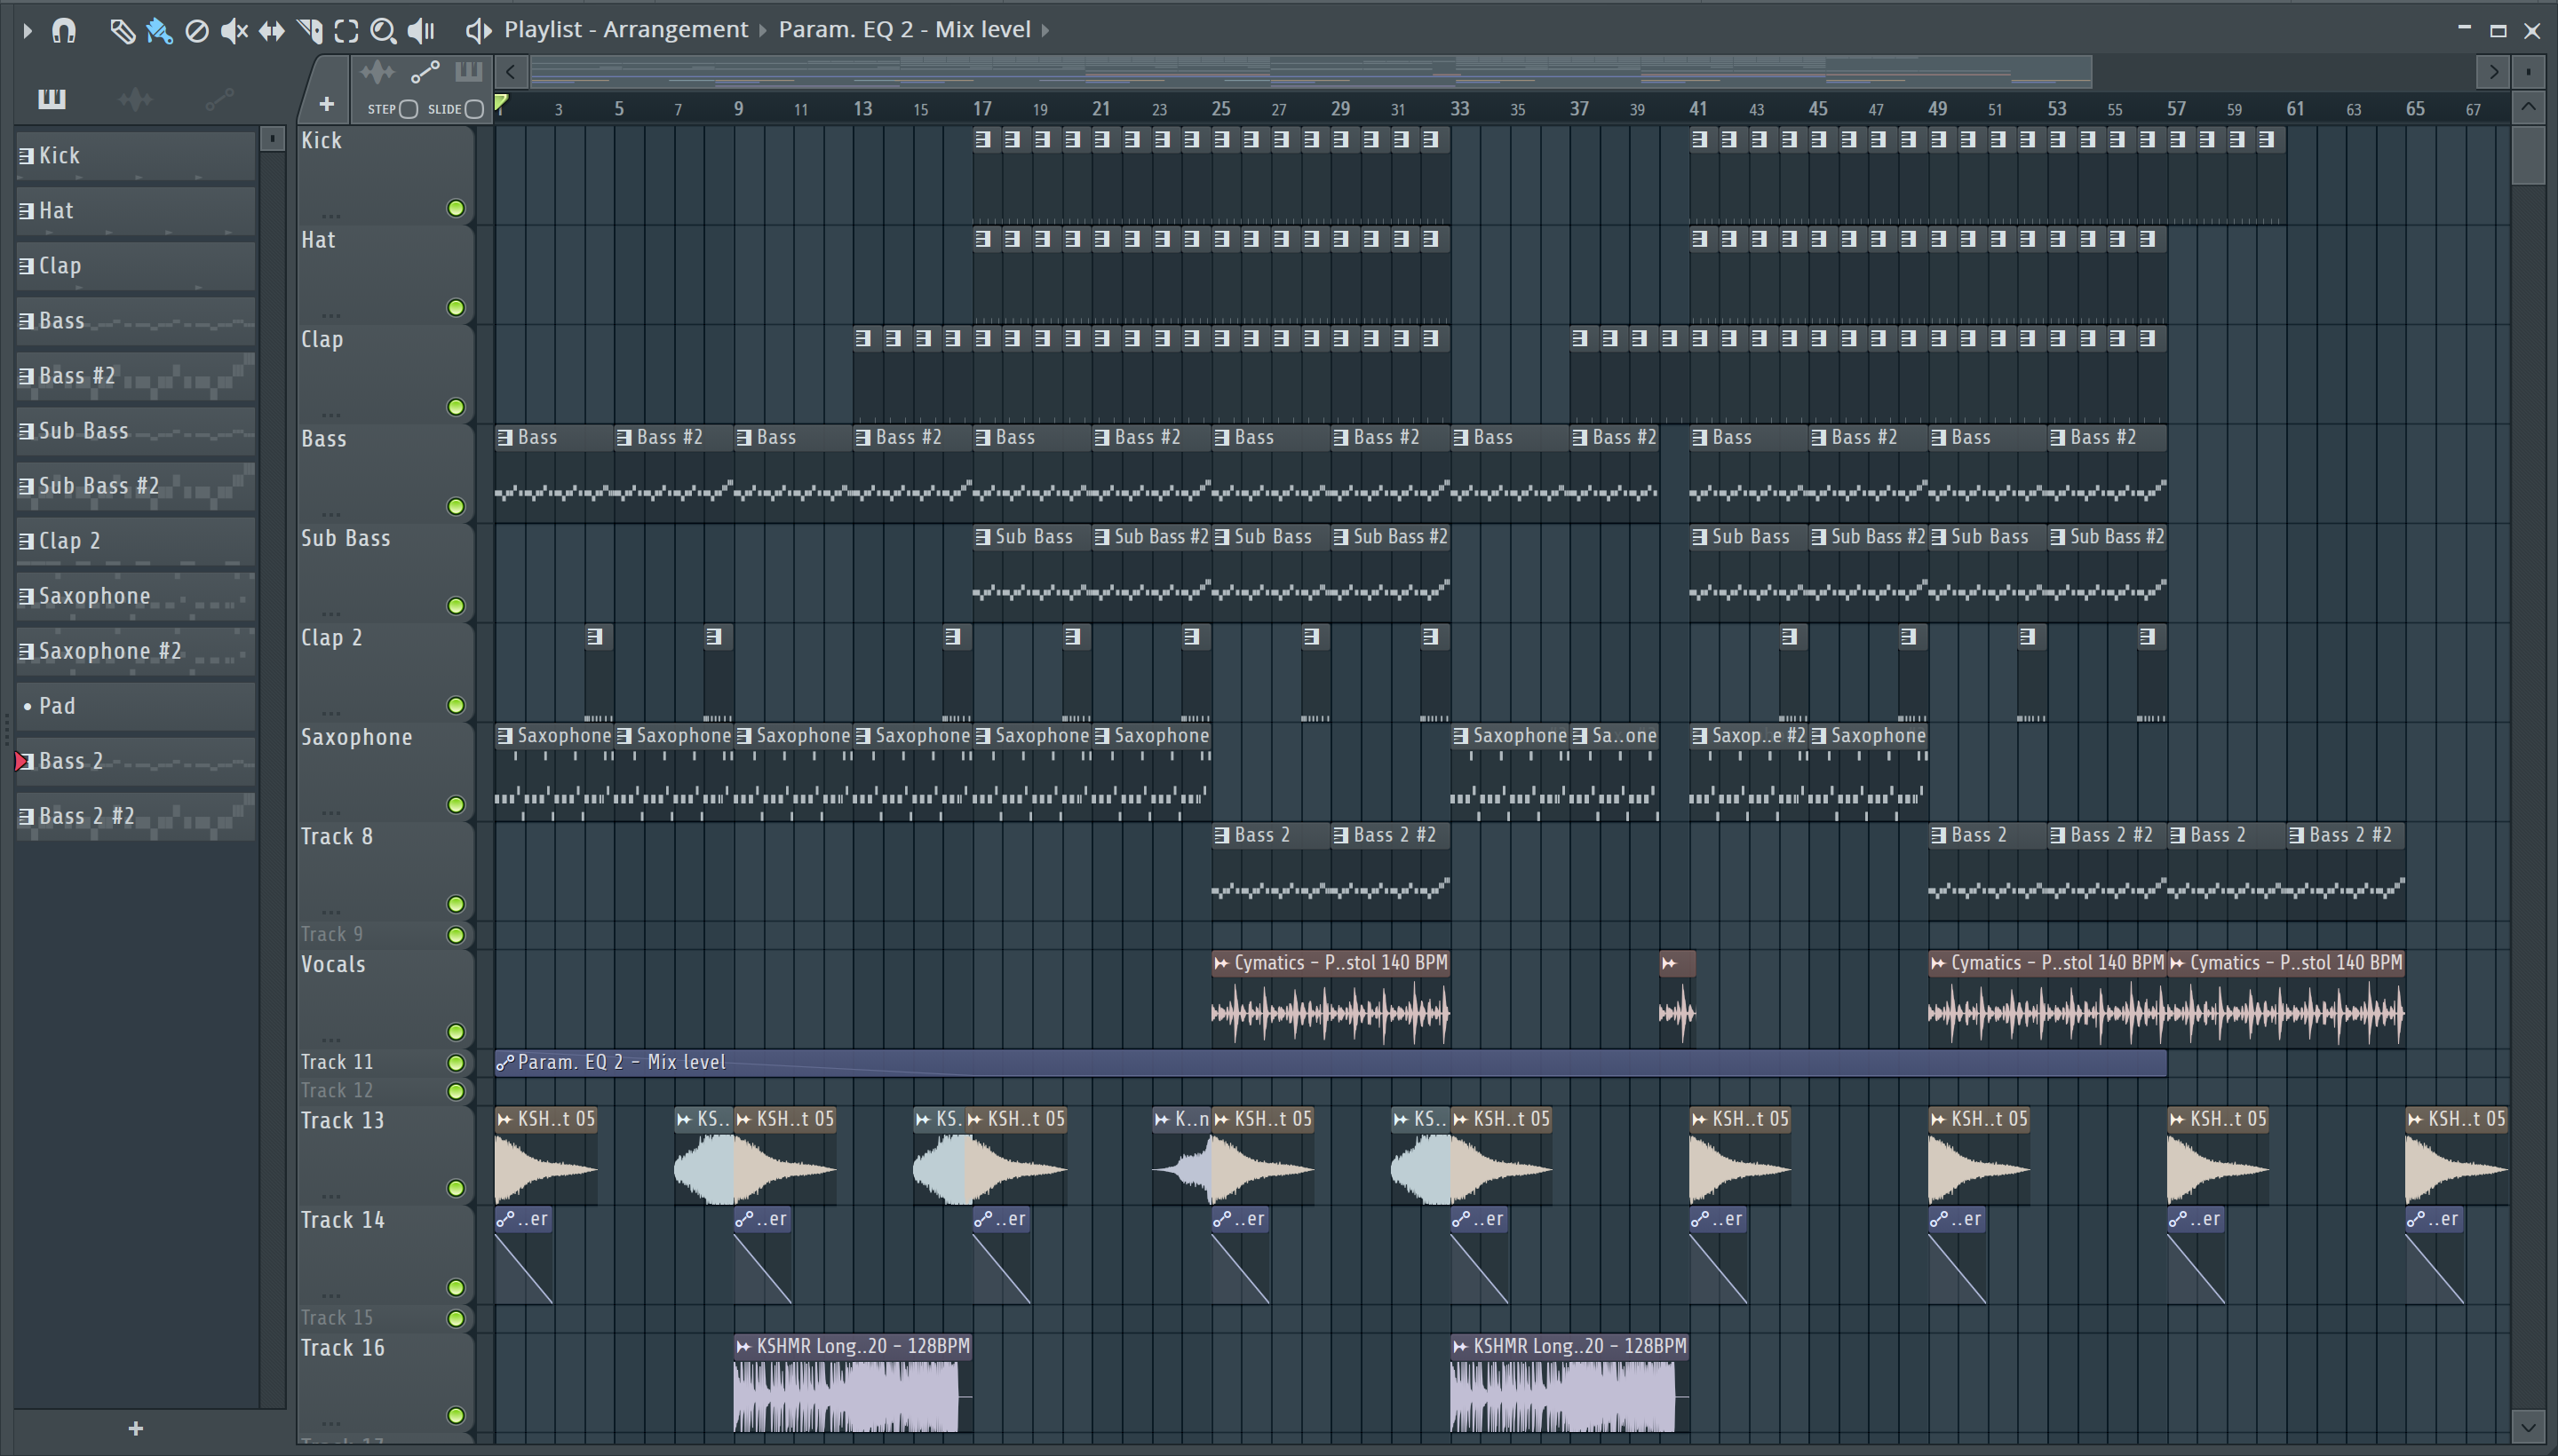Select Pad pattern in picker

click(x=135, y=706)
